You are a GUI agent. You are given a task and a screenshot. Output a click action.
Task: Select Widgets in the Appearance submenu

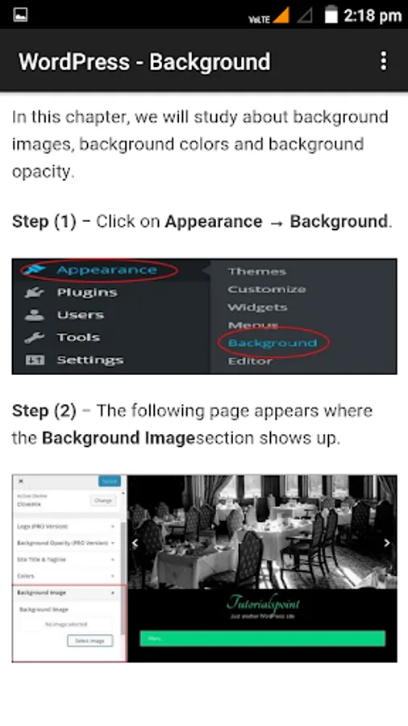coord(257,307)
